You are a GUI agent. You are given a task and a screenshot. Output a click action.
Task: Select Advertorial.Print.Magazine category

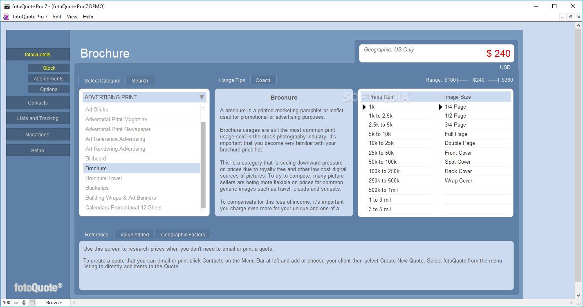[x=142, y=119]
